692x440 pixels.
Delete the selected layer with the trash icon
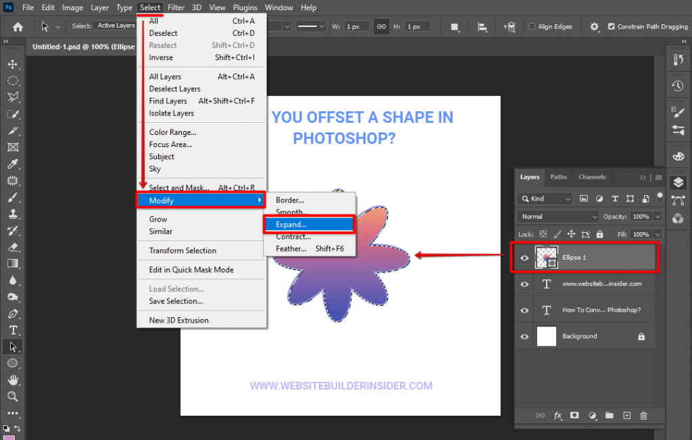(644, 416)
